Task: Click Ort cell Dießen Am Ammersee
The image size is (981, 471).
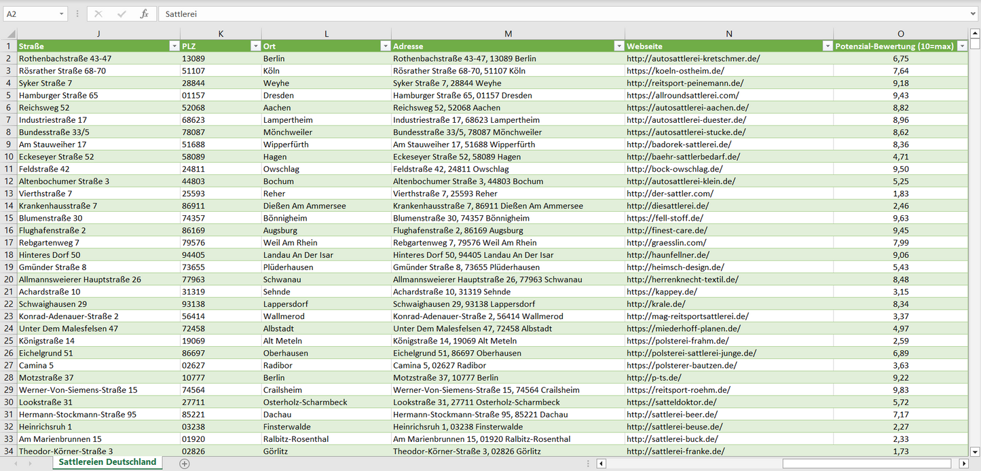Action: coord(327,206)
